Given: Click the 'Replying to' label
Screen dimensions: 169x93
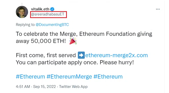Looking at the screenshot, I should point(25,25).
